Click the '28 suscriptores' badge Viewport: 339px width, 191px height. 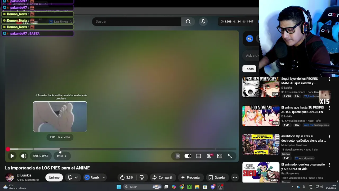pos(304,158)
